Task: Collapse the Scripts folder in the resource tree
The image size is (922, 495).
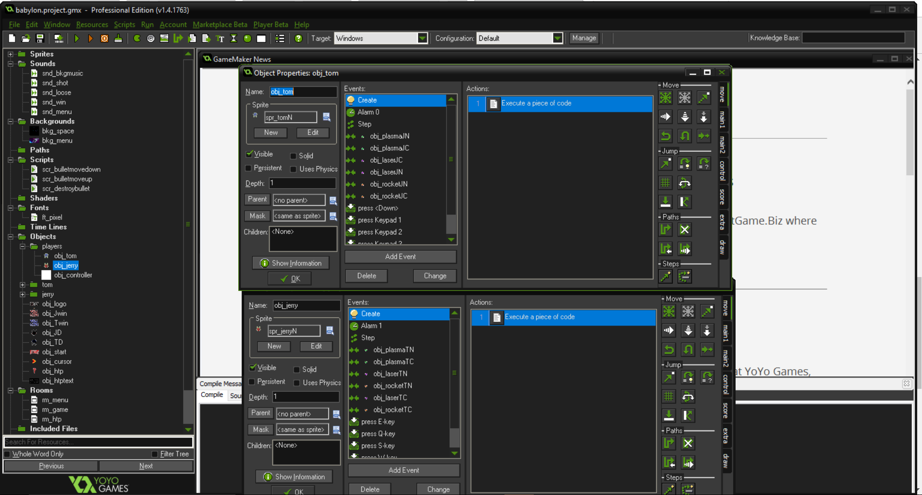Action: 10,160
